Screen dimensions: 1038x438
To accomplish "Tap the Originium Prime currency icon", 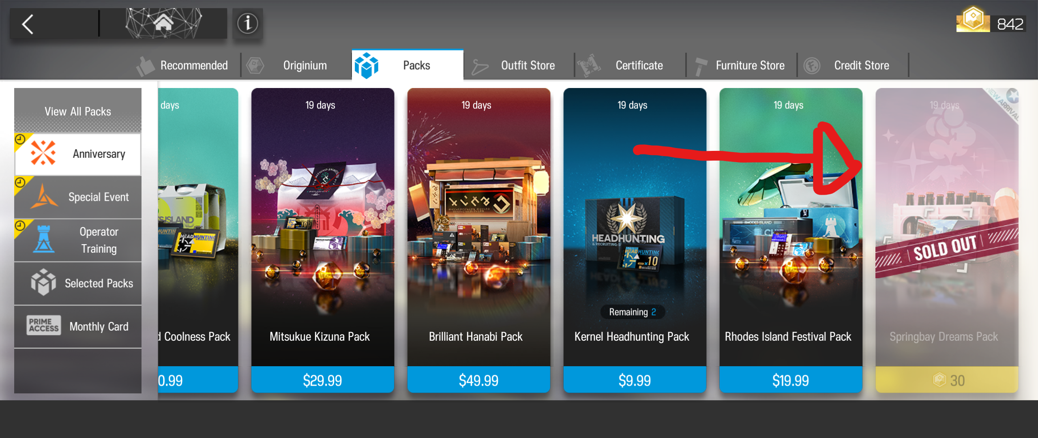I will click(973, 19).
